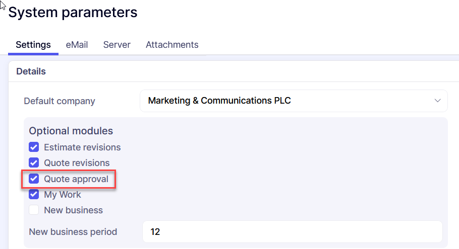The height and width of the screenshot is (249, 459).
Task: Expand Default company dropdown chevron arrow
Action: click(x=437, y=101)
